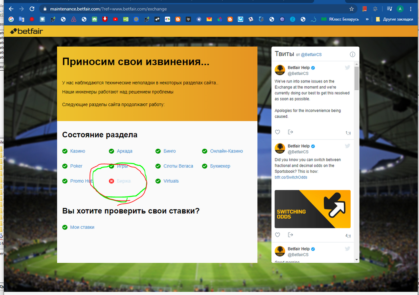Screen dimensions: 419x295
Task: Click the Twitter bird on the first tweet
Action: 347,67
